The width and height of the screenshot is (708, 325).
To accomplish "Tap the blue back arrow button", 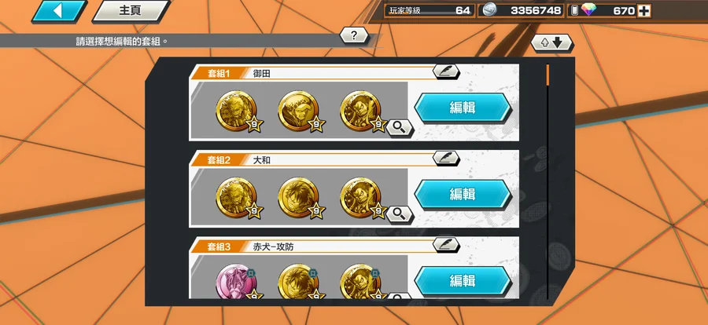I will pyautogui.click(x=59, y=11).
